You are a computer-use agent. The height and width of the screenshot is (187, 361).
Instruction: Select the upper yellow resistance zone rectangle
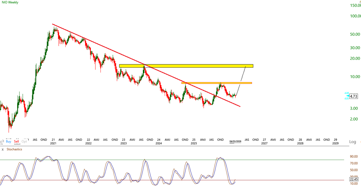coord(186,66)
